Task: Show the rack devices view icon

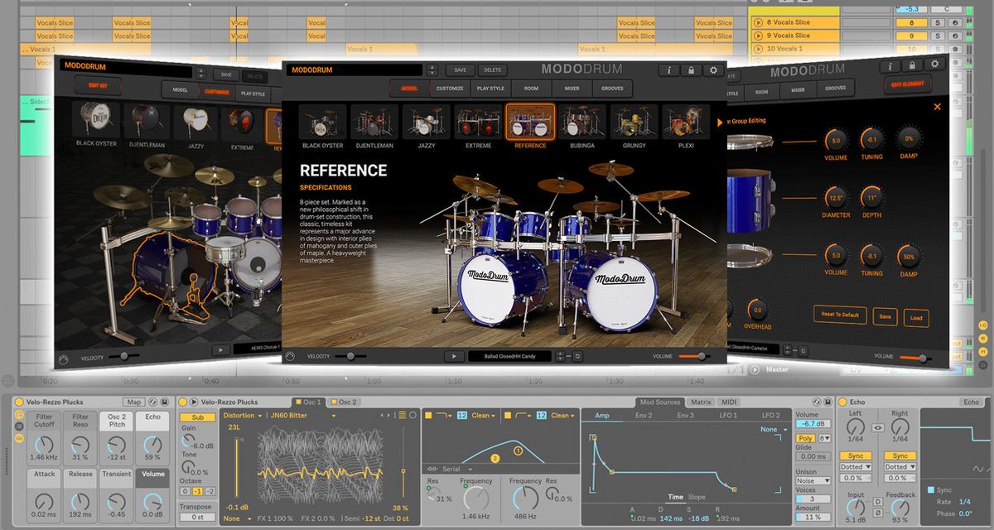Action: 19,437
